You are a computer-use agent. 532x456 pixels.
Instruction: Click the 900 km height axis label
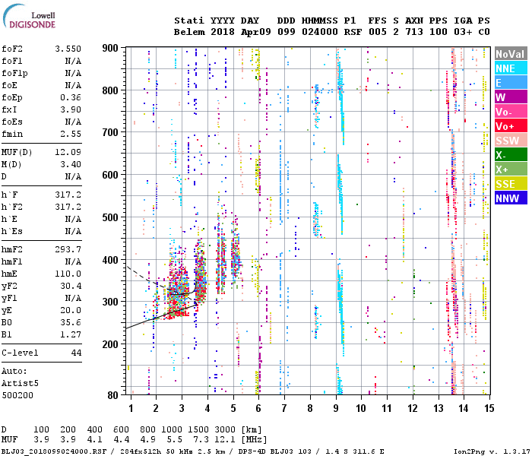(x=110, y=48)
